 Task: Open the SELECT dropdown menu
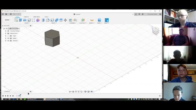[107, 23]
